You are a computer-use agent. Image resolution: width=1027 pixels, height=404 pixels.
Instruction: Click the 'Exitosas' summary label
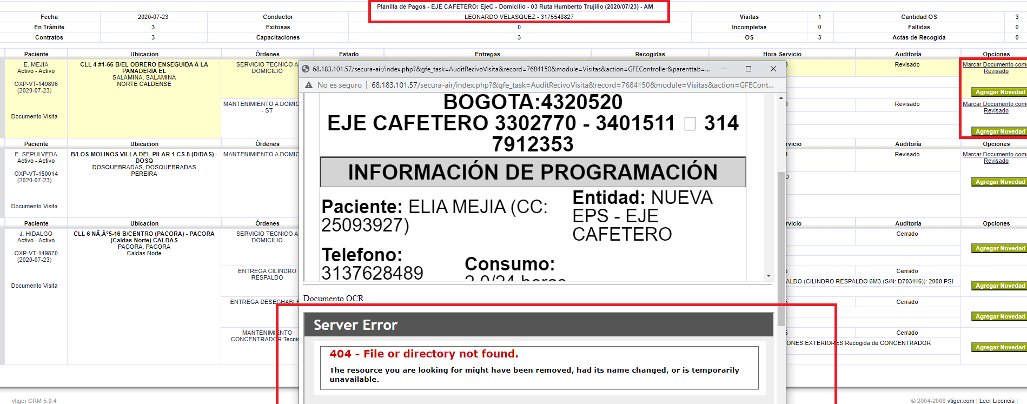click(x=278, y=27)
